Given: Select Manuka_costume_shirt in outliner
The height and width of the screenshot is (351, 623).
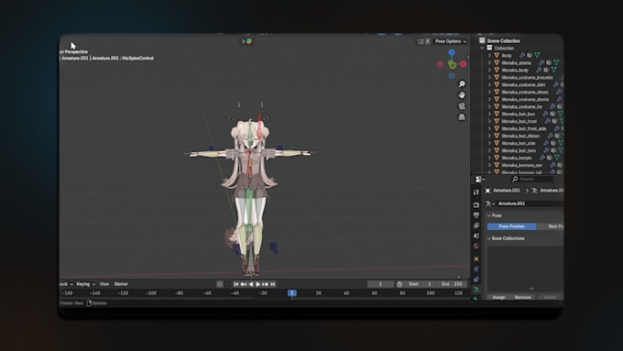Looking at the screenshot, I should click(x=523, y=84).
